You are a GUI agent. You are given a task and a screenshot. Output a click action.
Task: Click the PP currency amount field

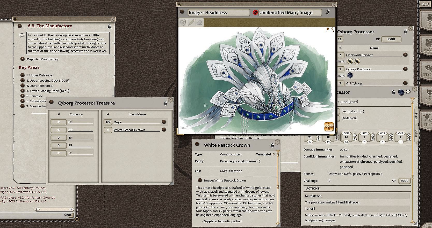(x=59, y=122)
